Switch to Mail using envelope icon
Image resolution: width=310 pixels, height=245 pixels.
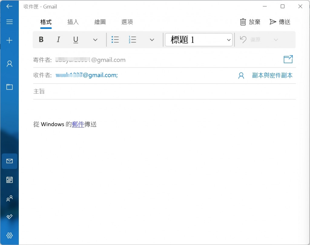(x=9, y=161)
